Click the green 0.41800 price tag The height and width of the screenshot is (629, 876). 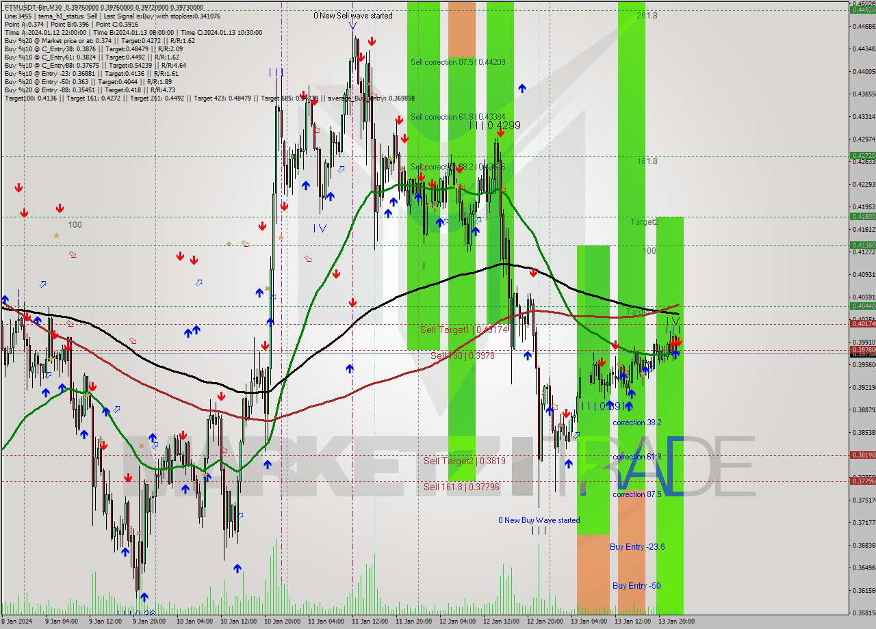point(862,217)
